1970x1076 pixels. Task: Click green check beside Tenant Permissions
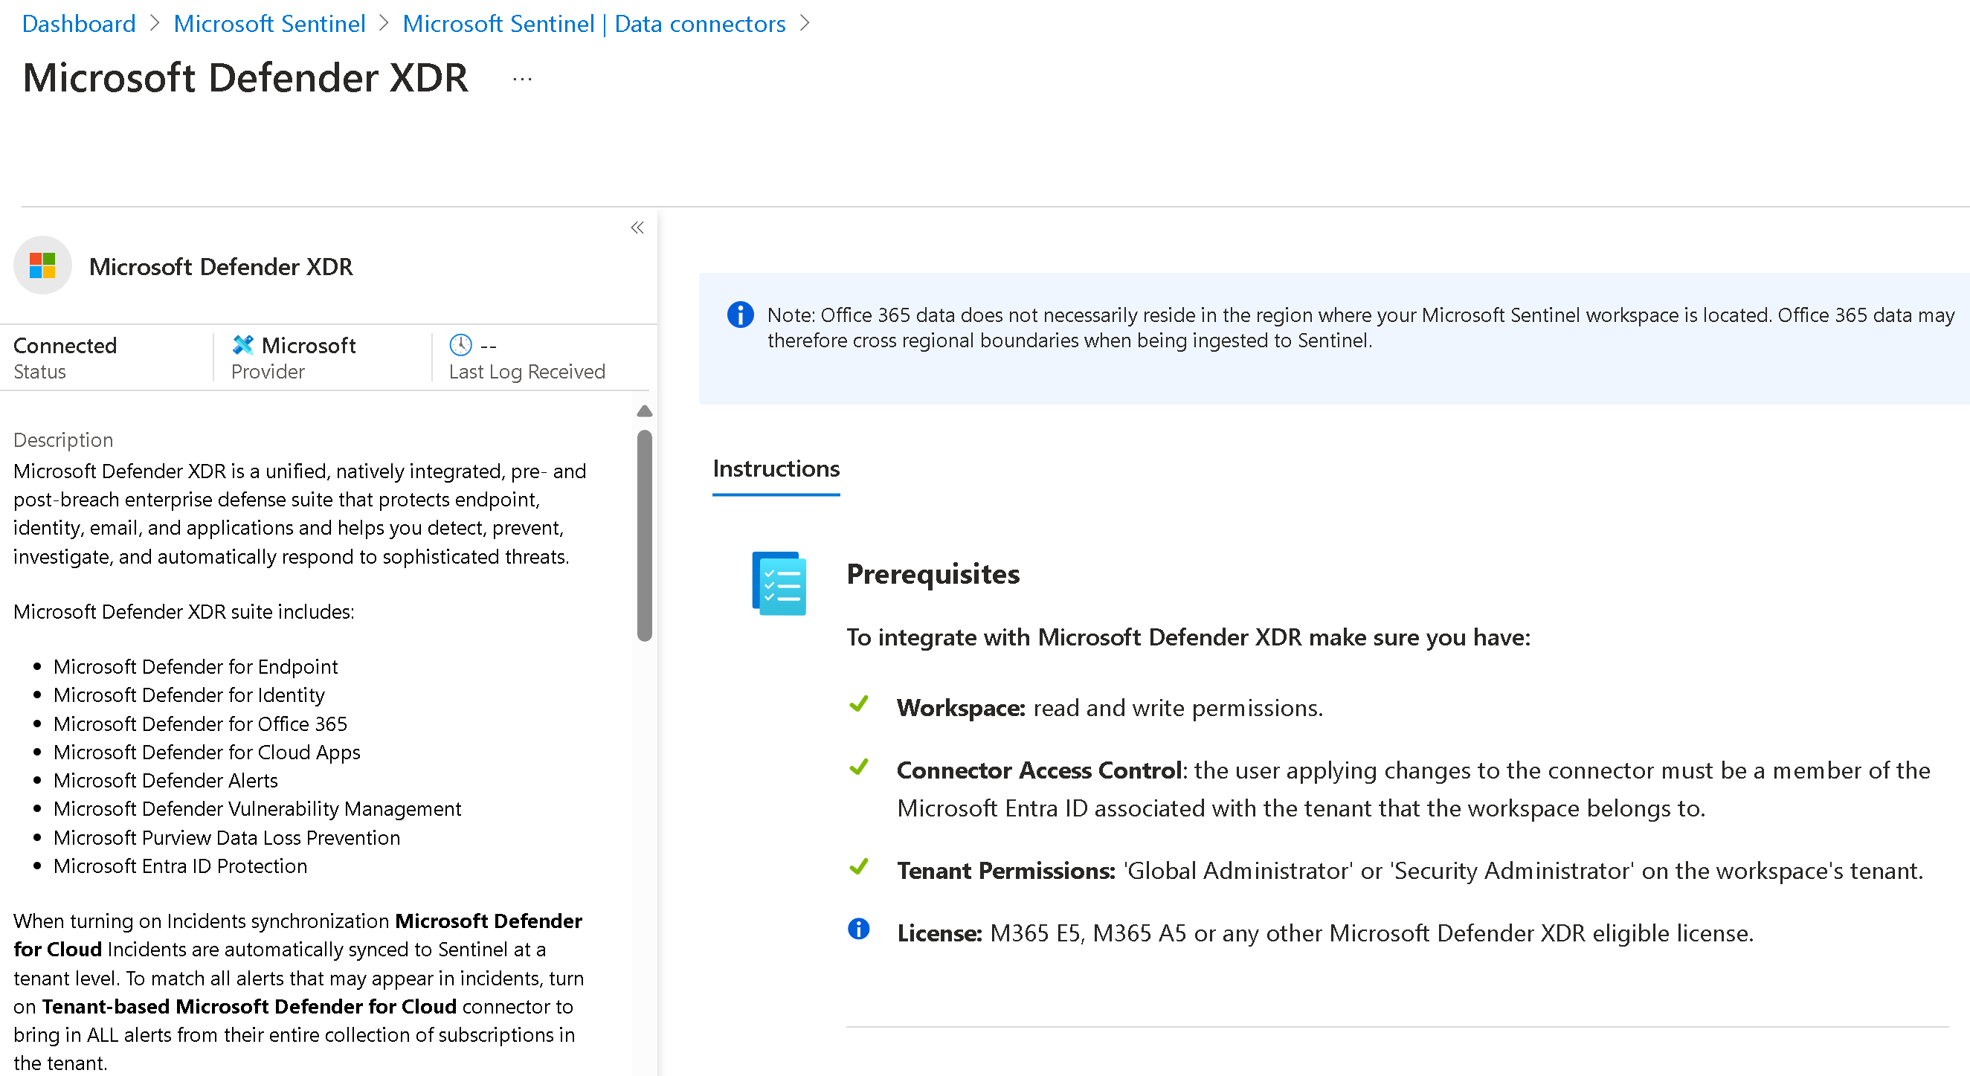(x=859, y=866)
